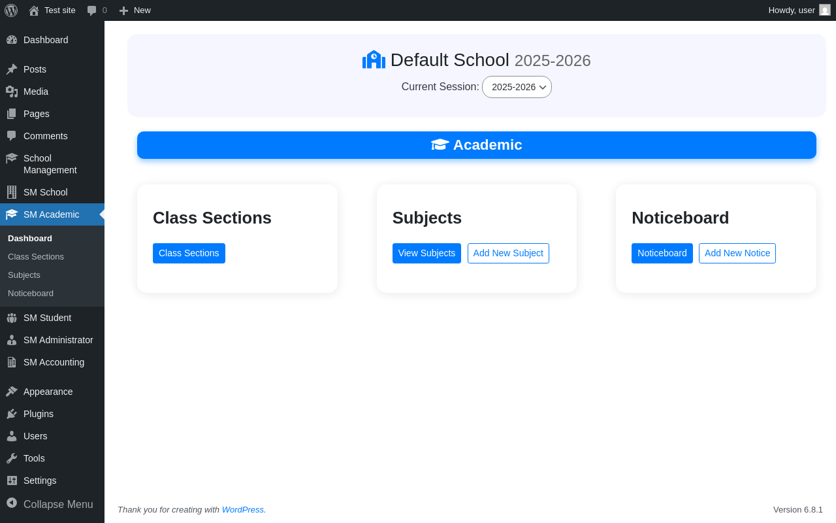Image resolution: width=836 pixels, height=523 pixels.
Task: Click the WordPress logo icon
Action: pyautogui.click(x=11, y=10)
